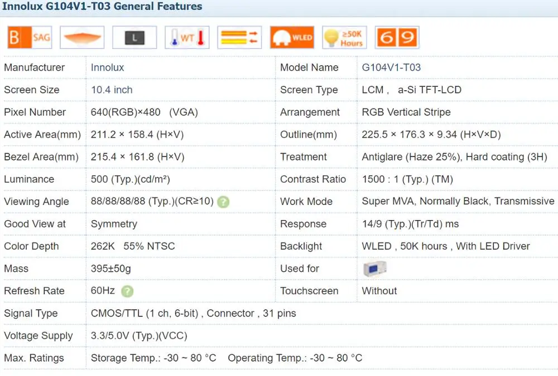
Task: Click the 'Outline(mm)' row label
Action: point(309,135)
